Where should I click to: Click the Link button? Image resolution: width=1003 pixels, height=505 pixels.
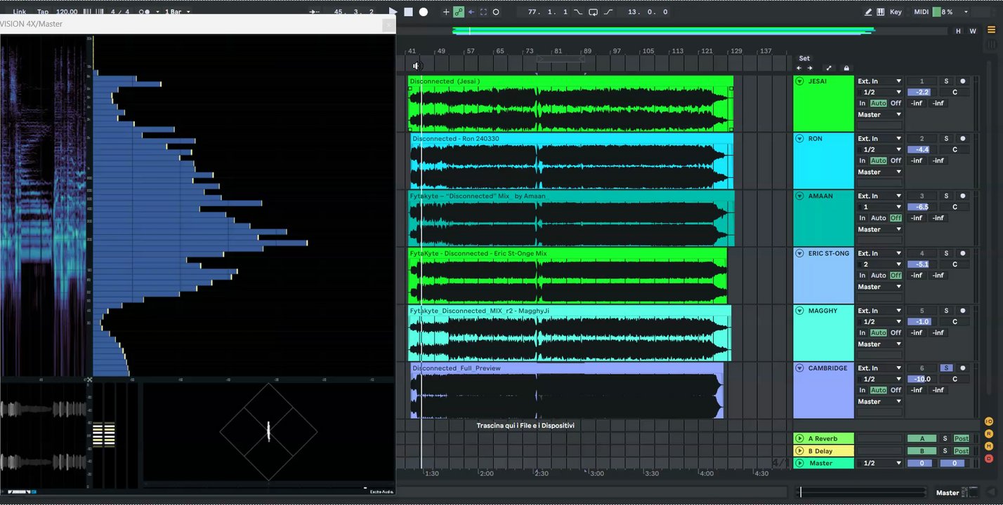pos(20,12)
